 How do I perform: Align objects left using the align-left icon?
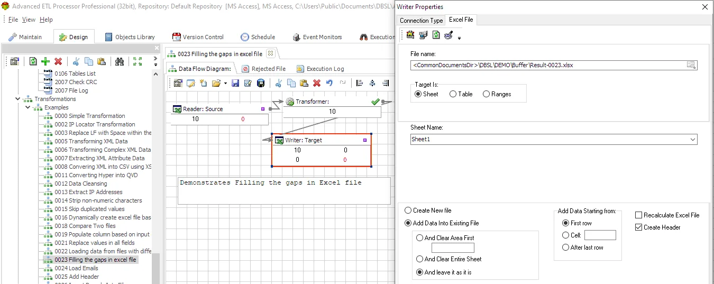point(360,83)
